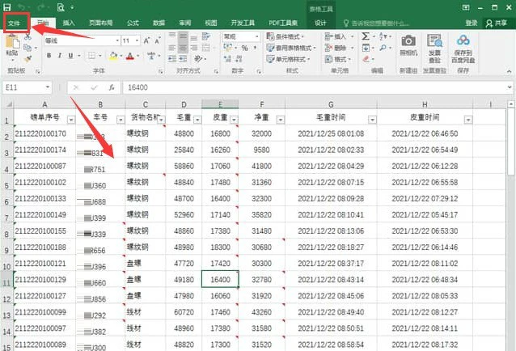The width and height of the screenshot is (516, 351).
Task: Click the 共享 (Share) button
Action: pos(497,23)
